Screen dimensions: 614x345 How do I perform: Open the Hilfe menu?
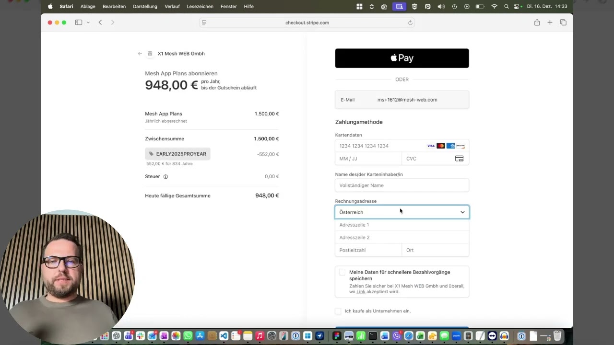(248, 7)
